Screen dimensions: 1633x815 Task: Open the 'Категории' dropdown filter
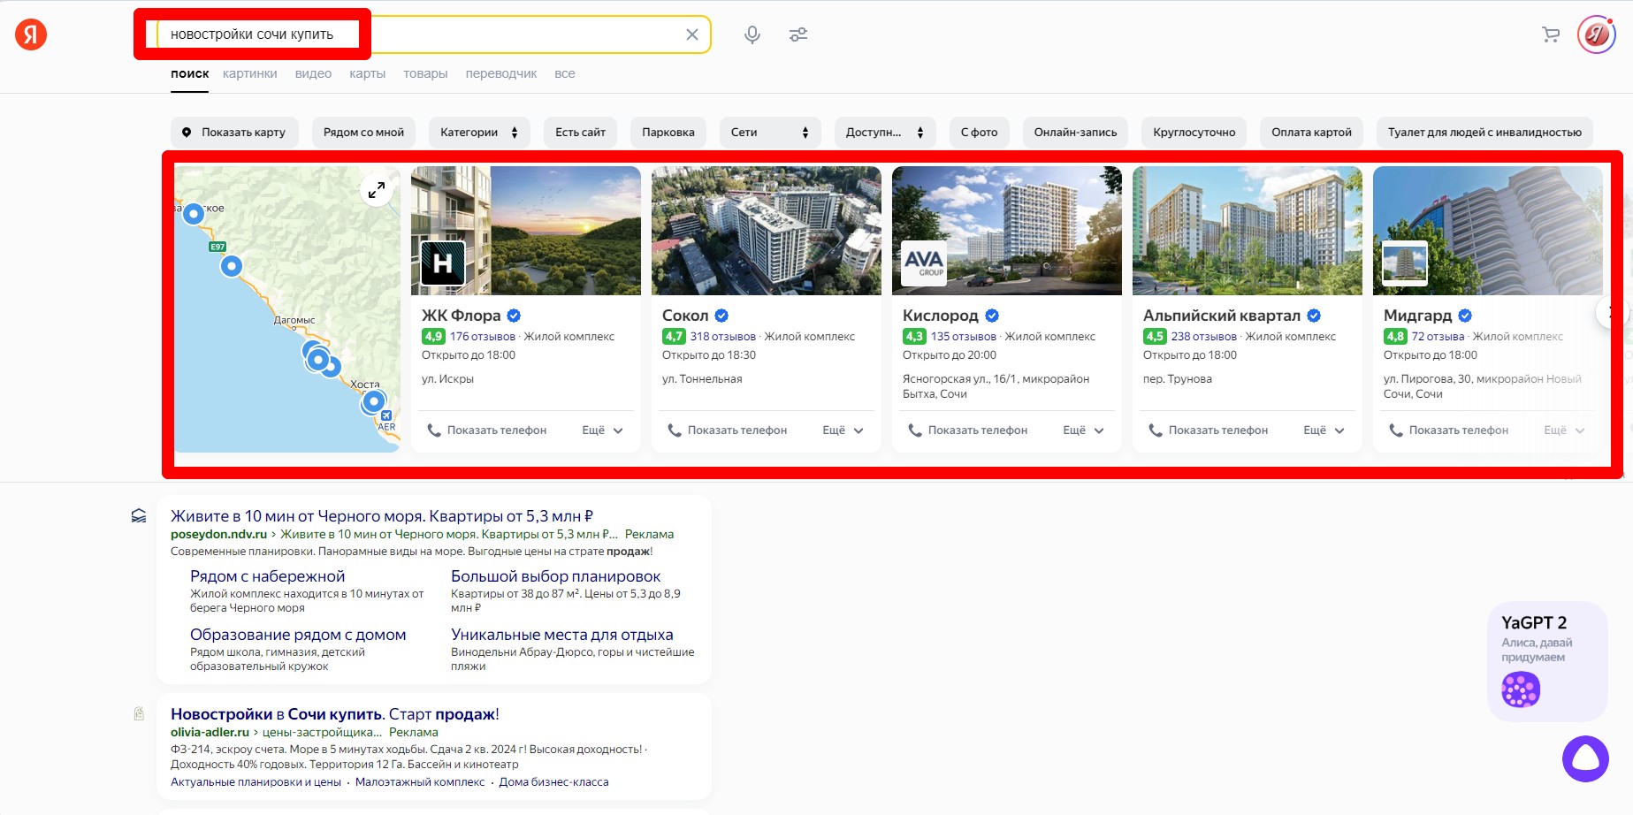tap(478, 133)
